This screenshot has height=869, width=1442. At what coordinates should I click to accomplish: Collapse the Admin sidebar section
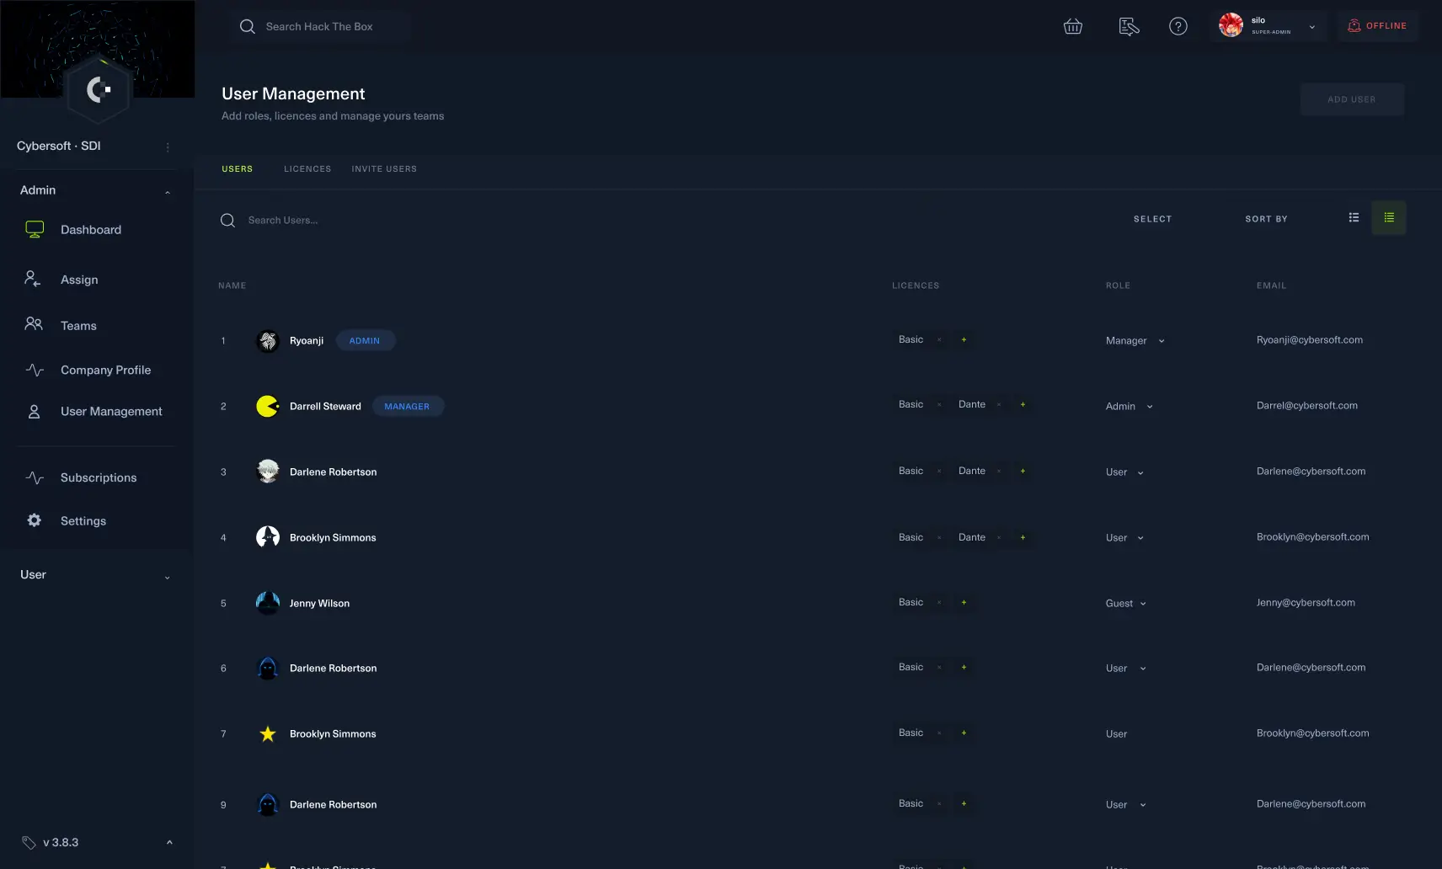coord(167,192)
